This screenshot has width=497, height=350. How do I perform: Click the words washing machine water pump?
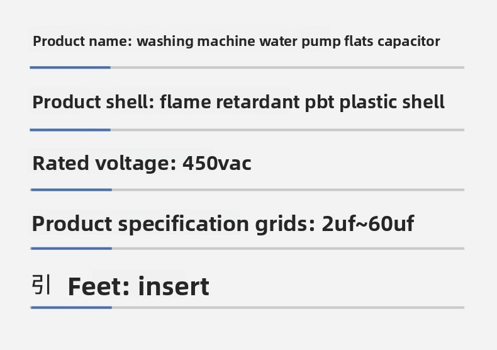pos(238,42)
